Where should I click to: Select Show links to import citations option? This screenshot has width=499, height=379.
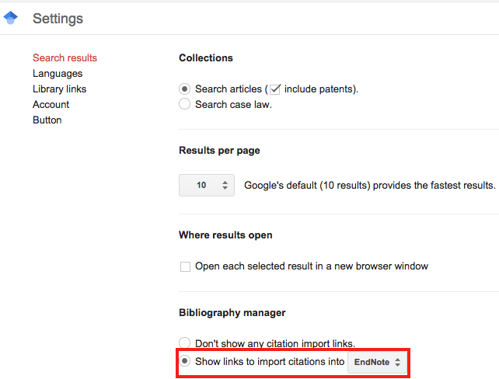184,361
